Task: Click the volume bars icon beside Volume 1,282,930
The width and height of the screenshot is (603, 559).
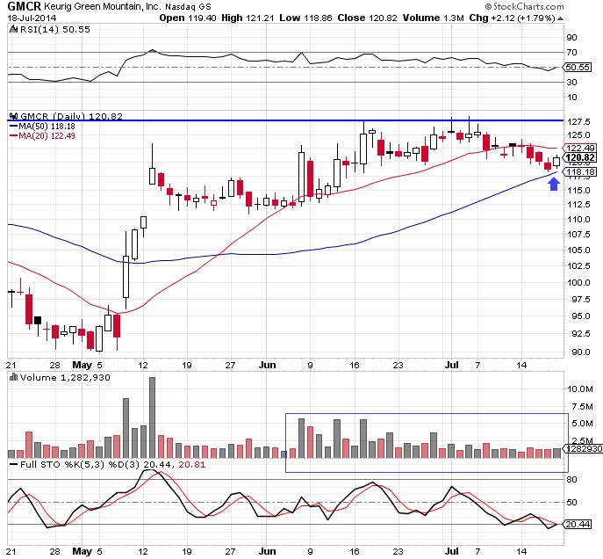Action: click(x=13, y=377)
